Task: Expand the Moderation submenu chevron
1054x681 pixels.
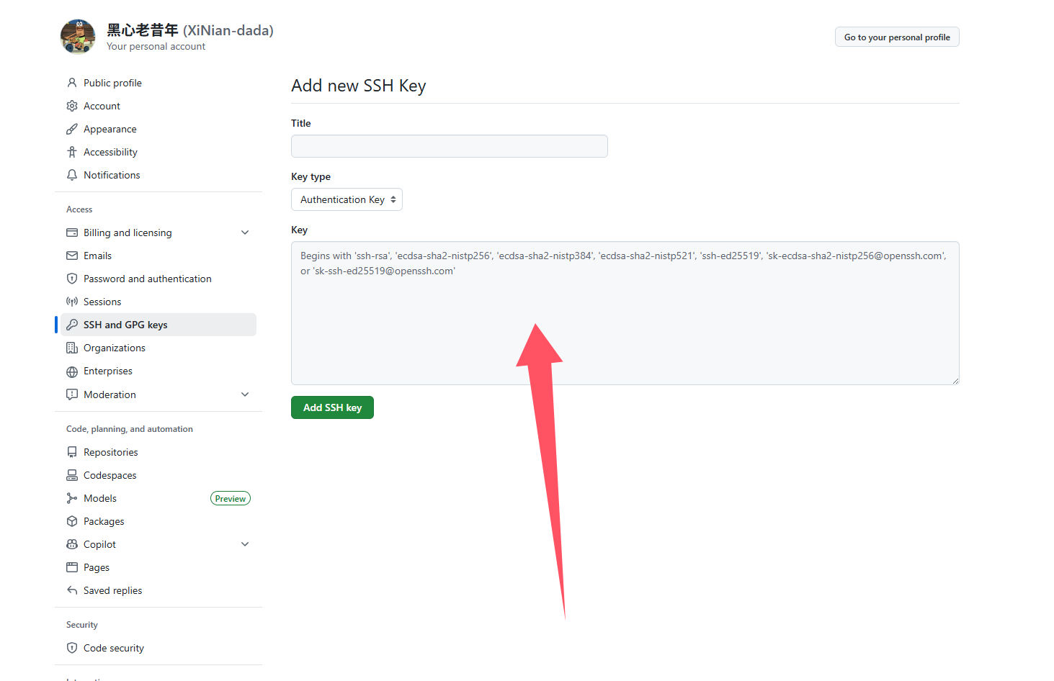Action: pos(245,394)
